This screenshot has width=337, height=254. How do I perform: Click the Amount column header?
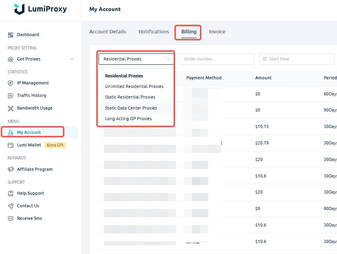[x=263, y=78]
